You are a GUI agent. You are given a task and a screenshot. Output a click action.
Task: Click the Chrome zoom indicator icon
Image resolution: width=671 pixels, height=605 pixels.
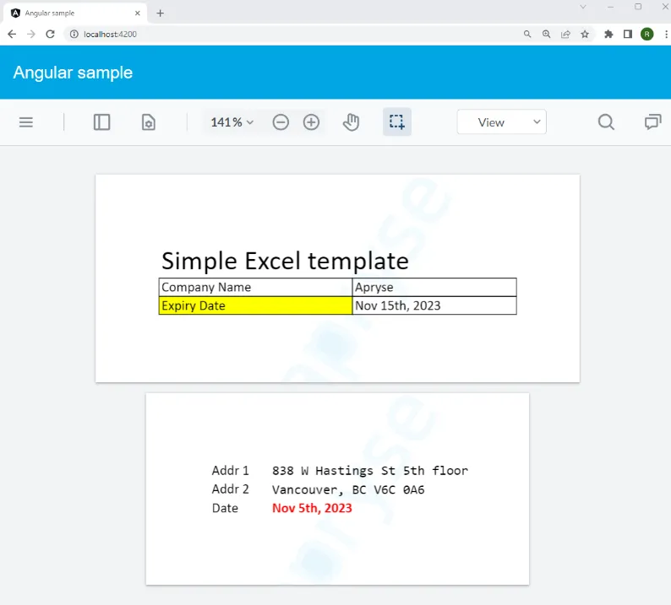pyautogui.click(x=547, y=35)
